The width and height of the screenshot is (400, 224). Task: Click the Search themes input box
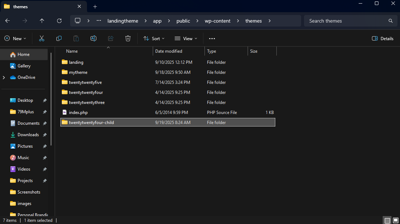345,21
